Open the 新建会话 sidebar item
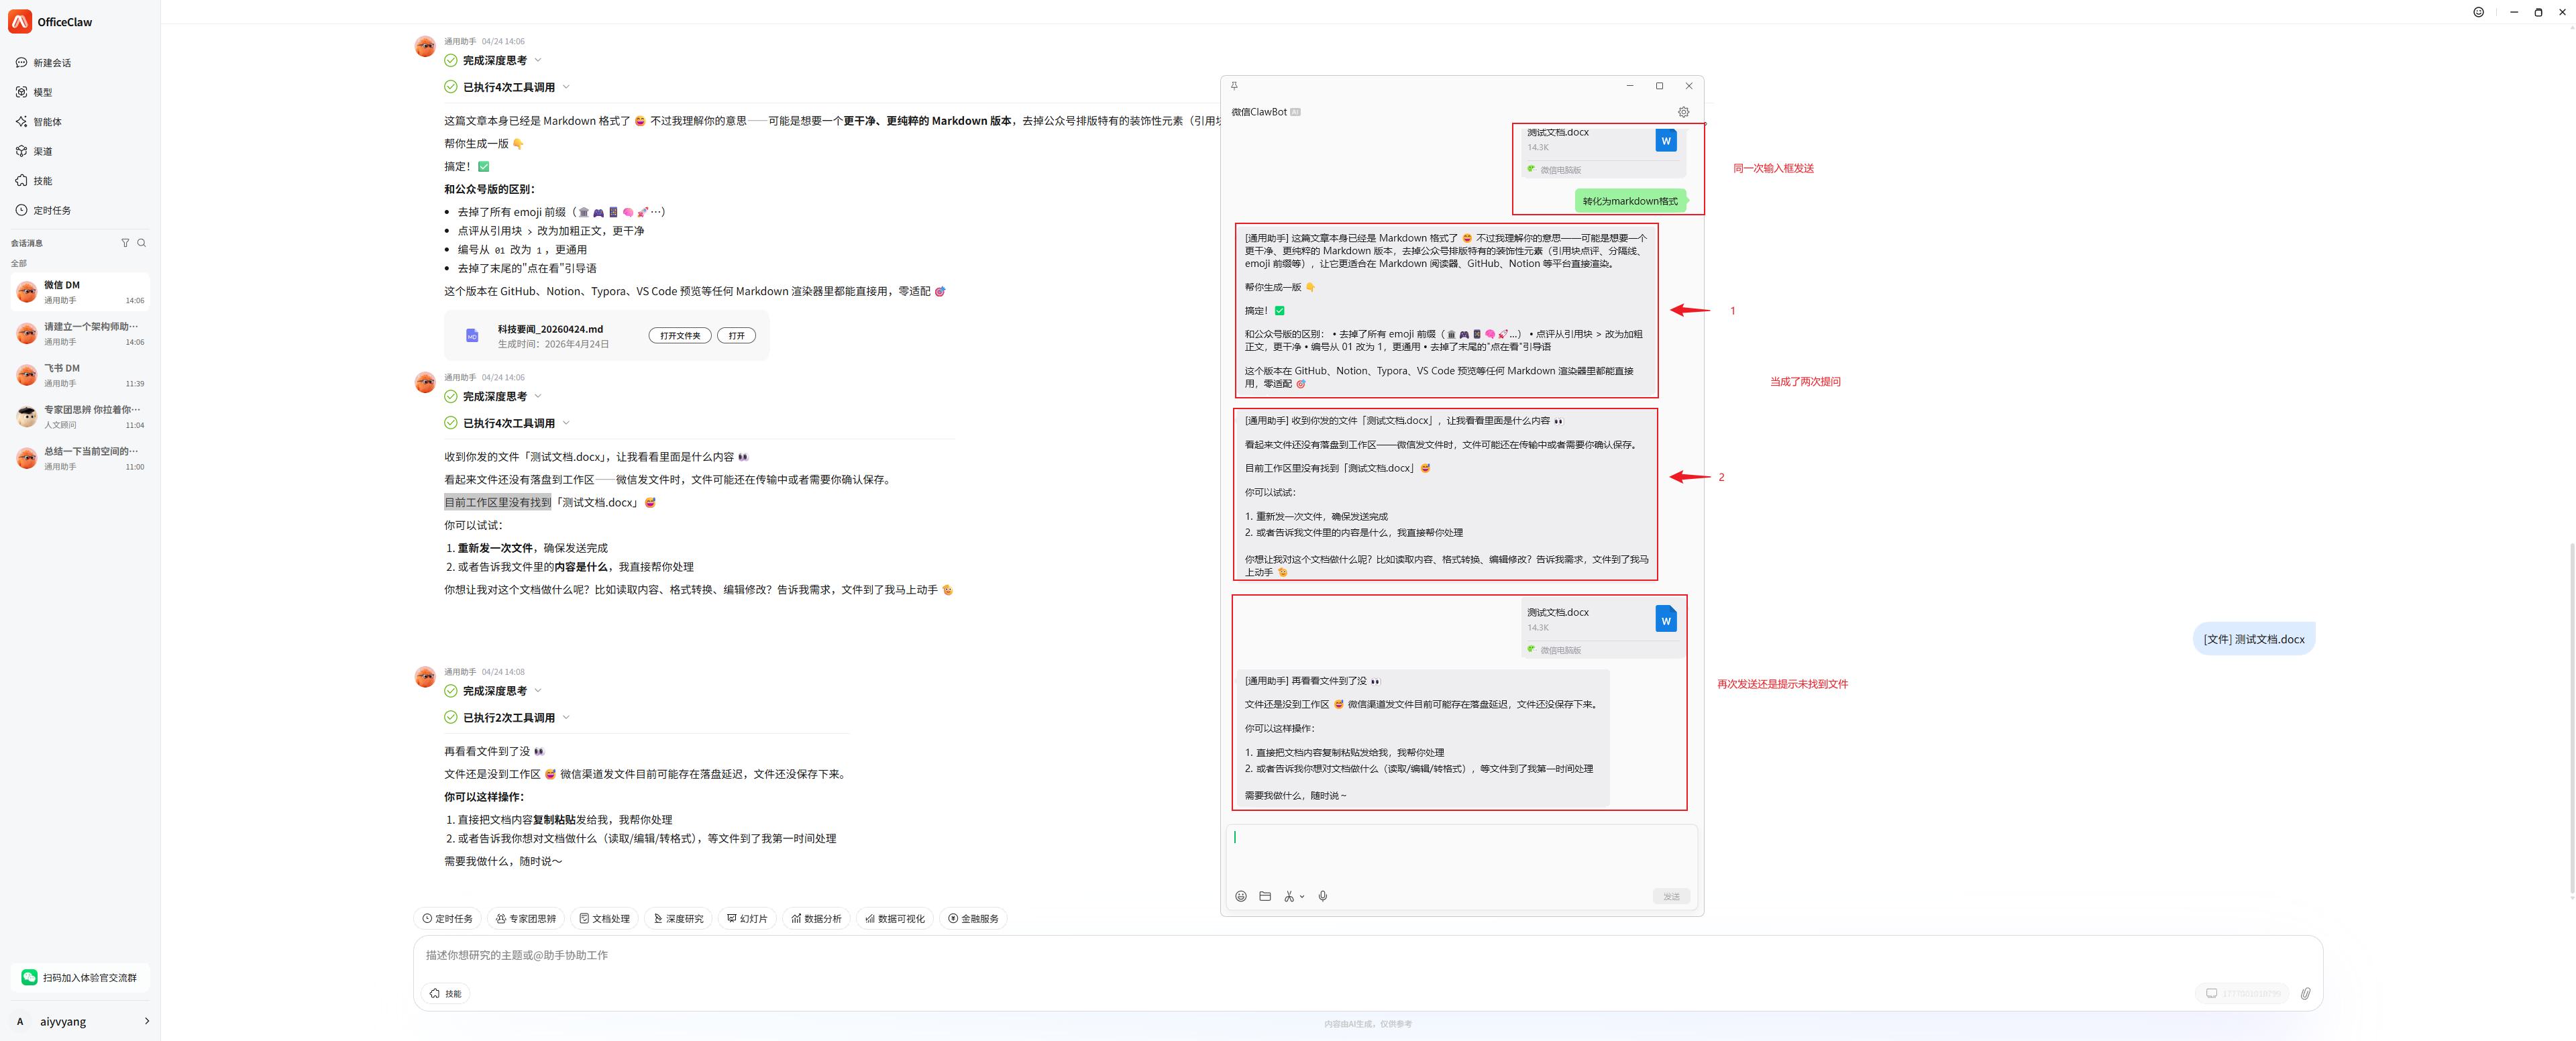Image resolution: width=2576 pixels, height=1041 pixels. click(x=51, y=63)
